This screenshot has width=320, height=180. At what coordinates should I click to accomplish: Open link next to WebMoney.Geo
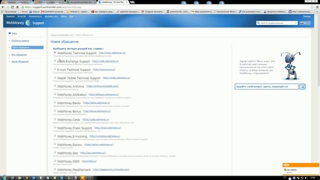(93, 153)
